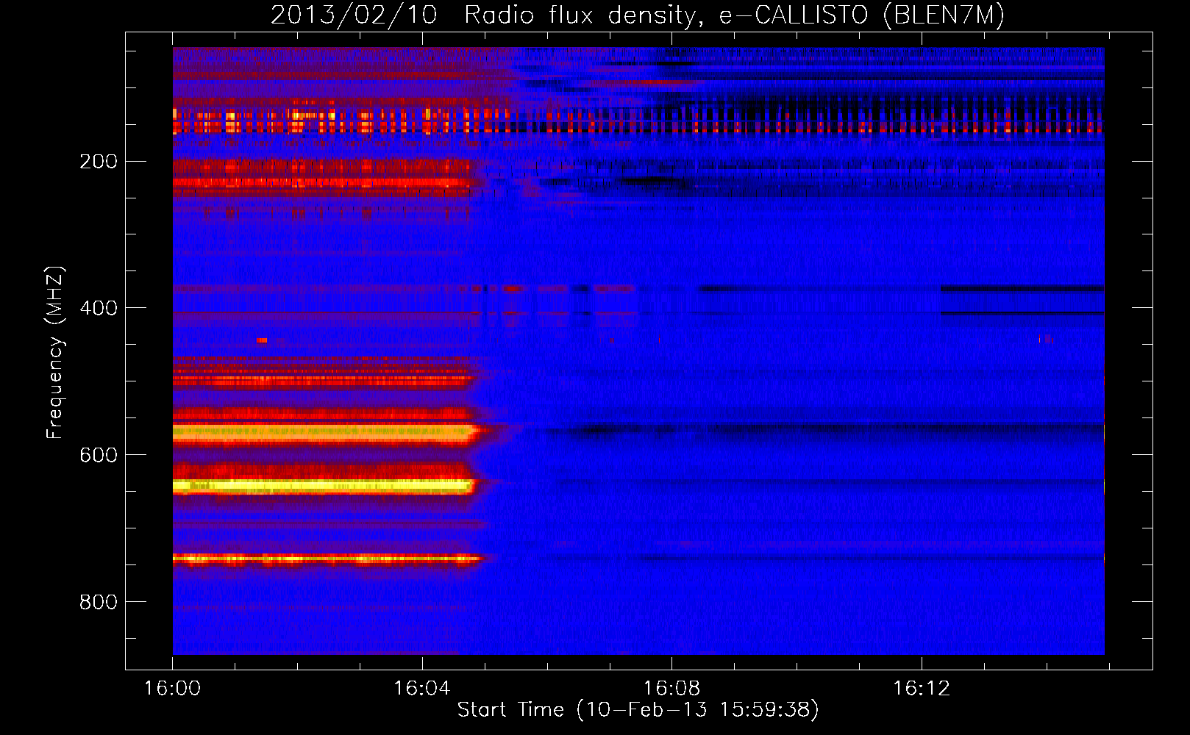The image size is (1190, 735).
Task: Click the plot title '2013/02/10 Radio flux density'
Action: [x=637, y=15]
